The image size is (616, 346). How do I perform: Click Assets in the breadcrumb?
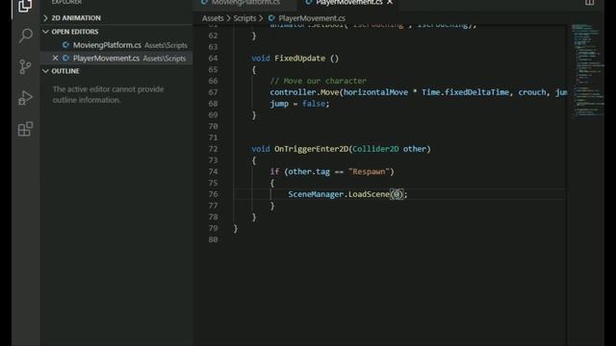213,18
